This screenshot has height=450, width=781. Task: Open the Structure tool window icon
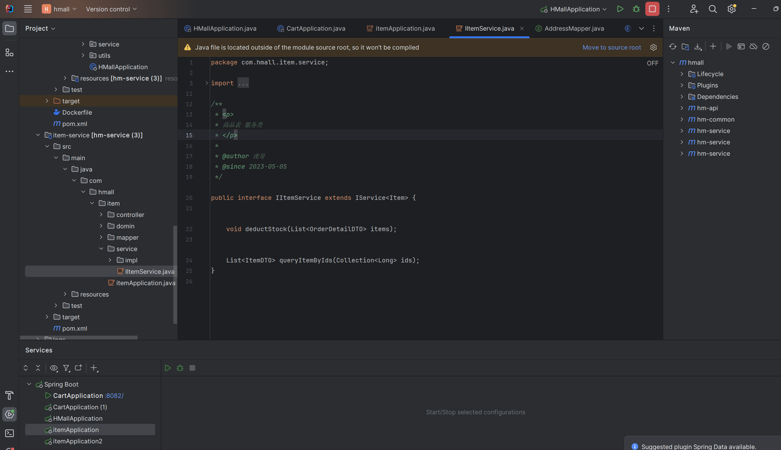pyautogui.click(x=9, y=52)
